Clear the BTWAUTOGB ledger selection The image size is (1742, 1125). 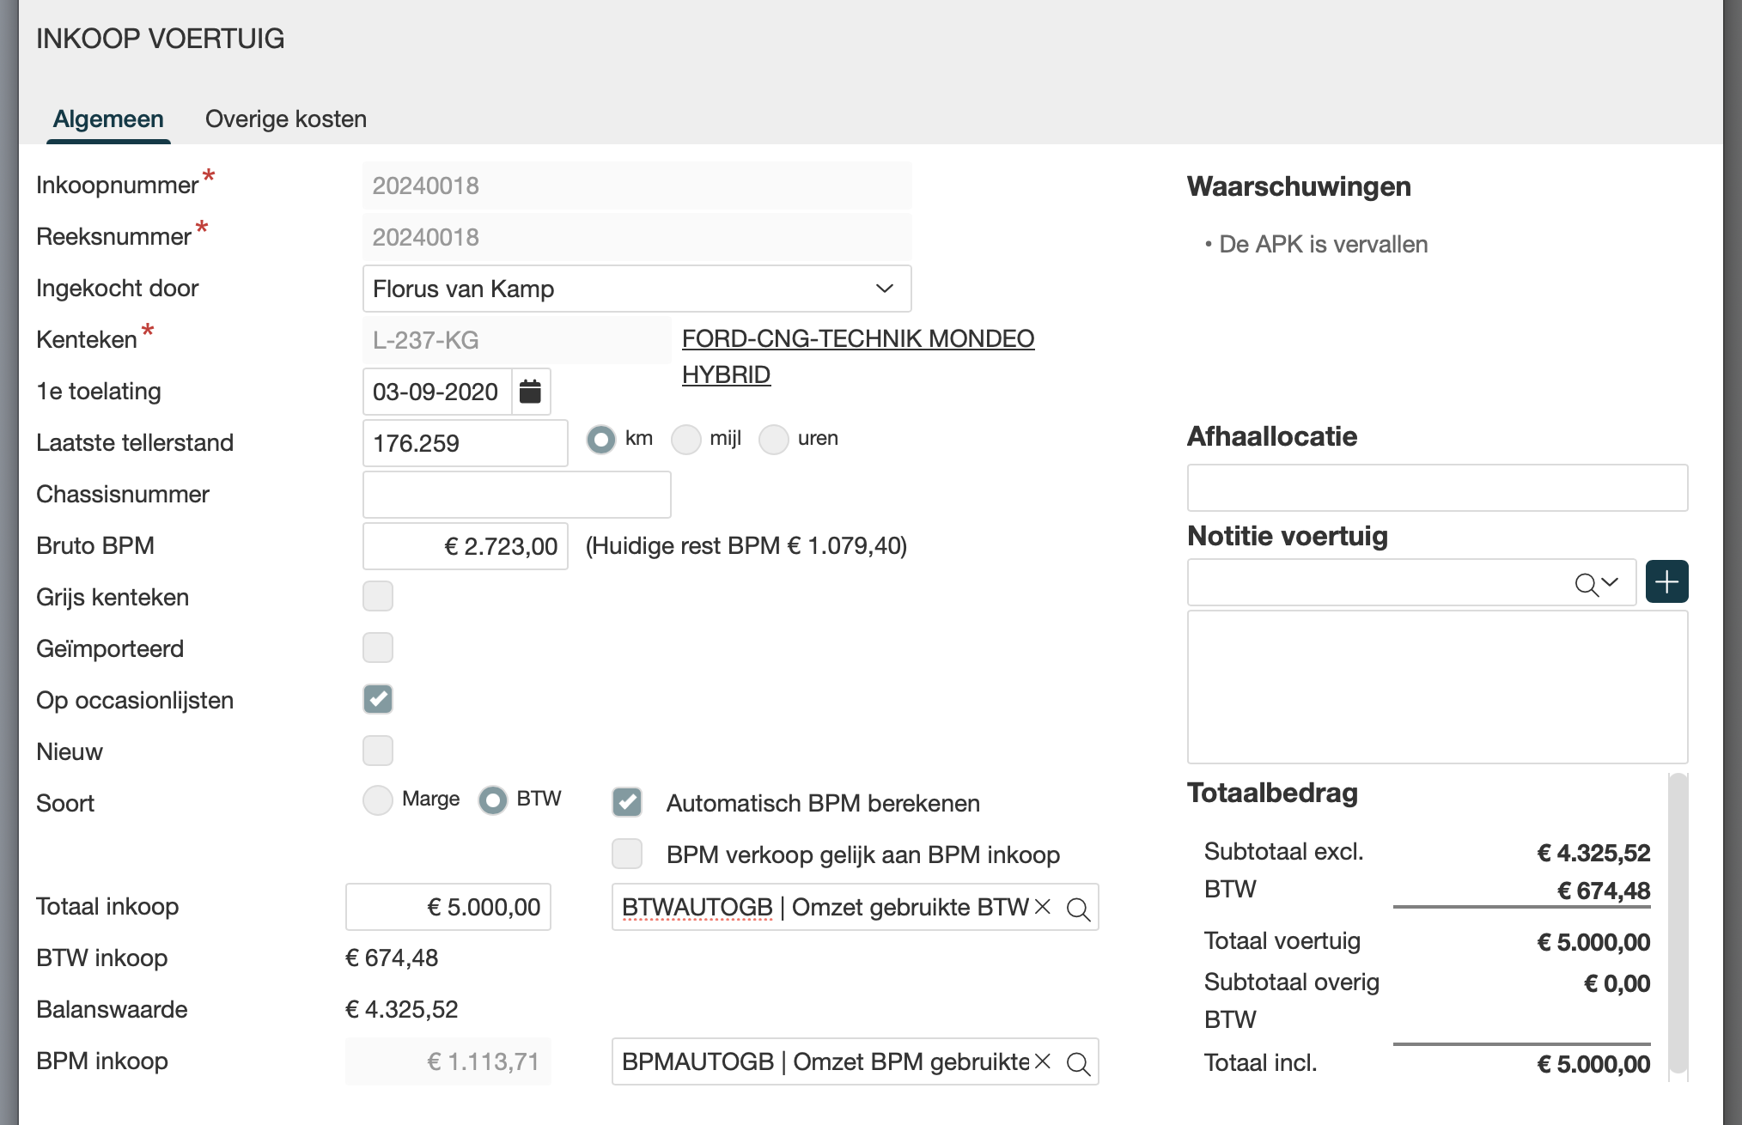[x=1043, y=907]
